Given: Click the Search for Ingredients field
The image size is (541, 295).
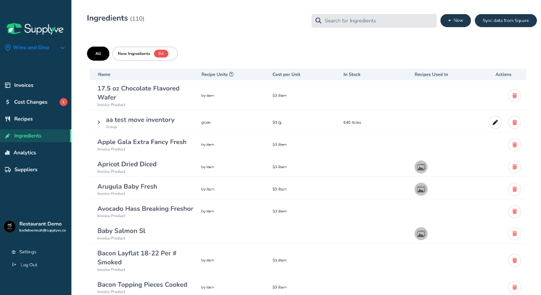Looking at the screenshot, I should tap(374, 21).
